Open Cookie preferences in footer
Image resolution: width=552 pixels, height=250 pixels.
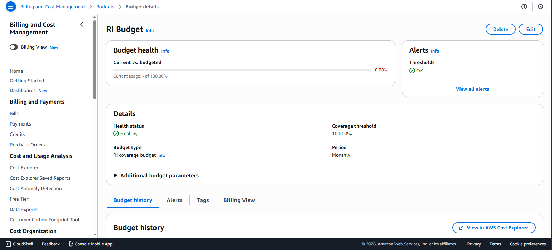(x=528, y=244)
